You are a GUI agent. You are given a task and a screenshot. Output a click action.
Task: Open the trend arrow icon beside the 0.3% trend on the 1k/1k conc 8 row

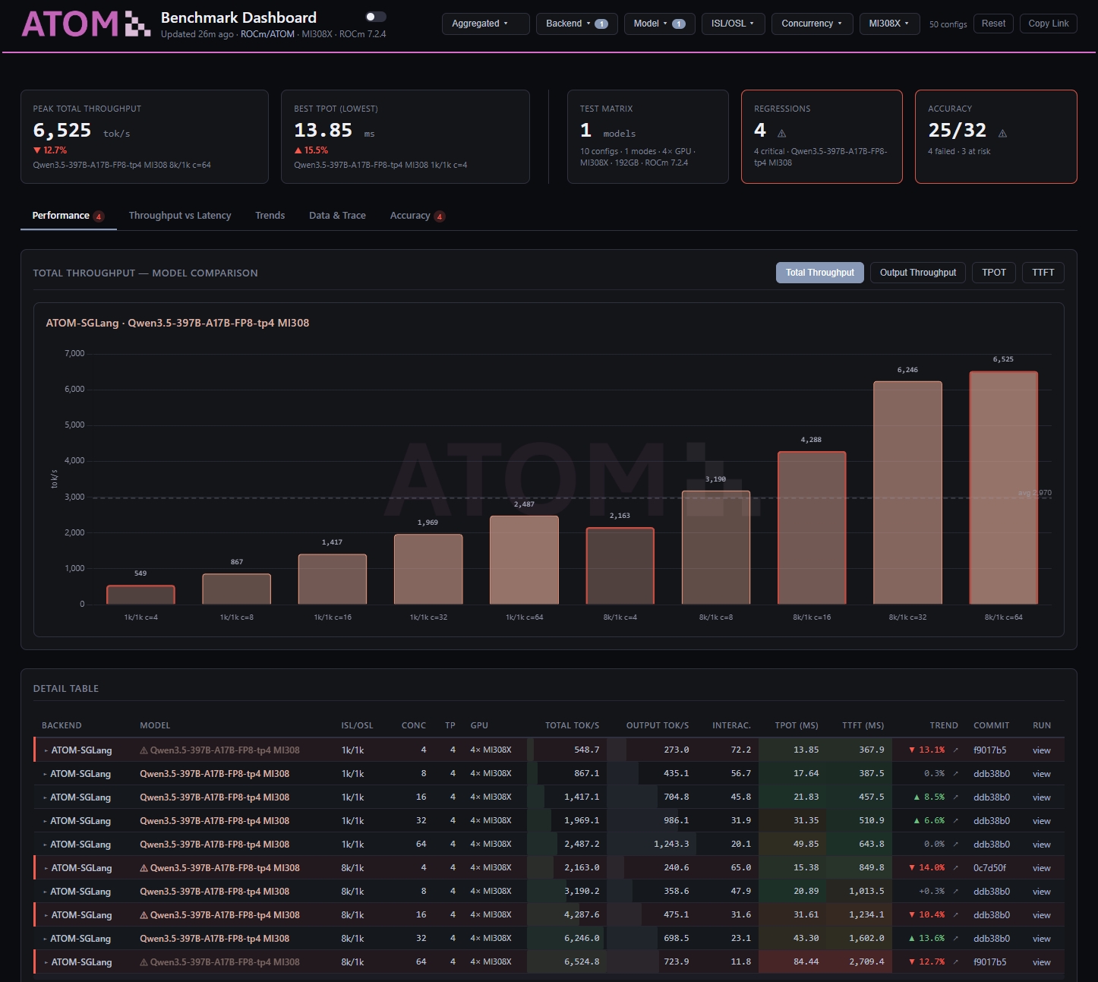pyautogui.click(x=955, y=773)
